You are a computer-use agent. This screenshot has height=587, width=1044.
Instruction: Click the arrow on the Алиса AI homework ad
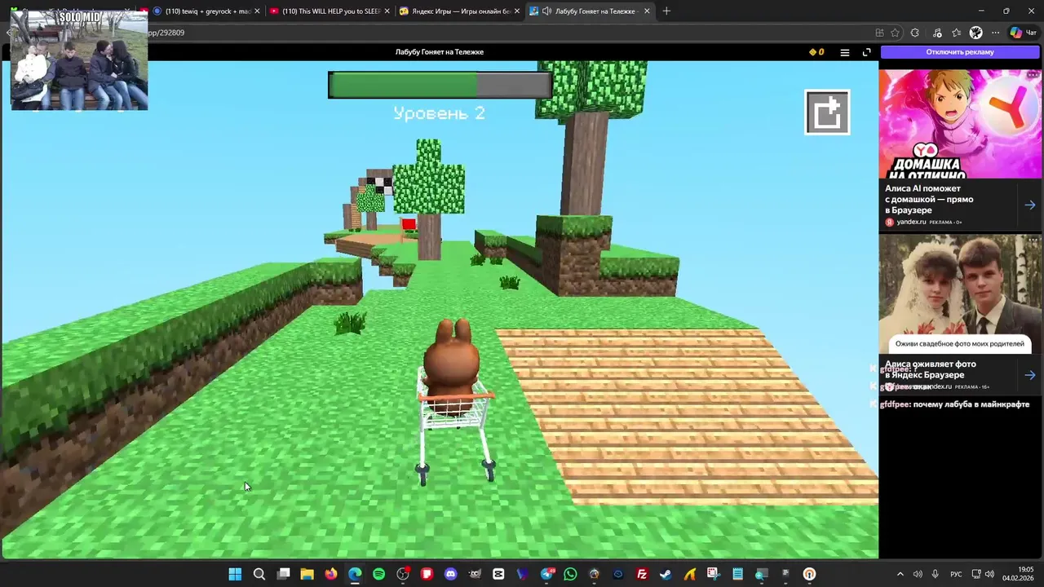pyautogui.click(x=1030, y=205)
